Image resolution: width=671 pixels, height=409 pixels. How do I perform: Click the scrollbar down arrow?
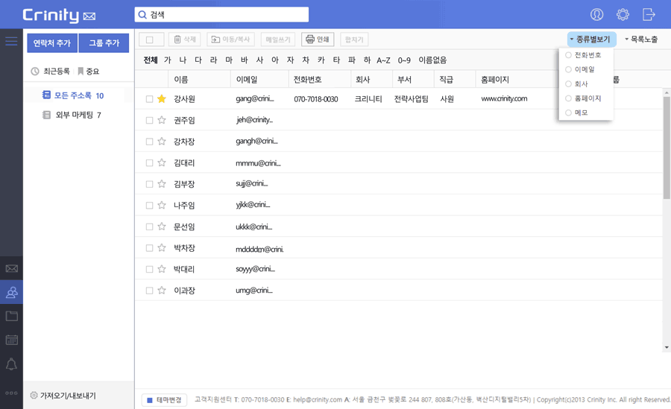pyautogui.click(x=667, y=347)
